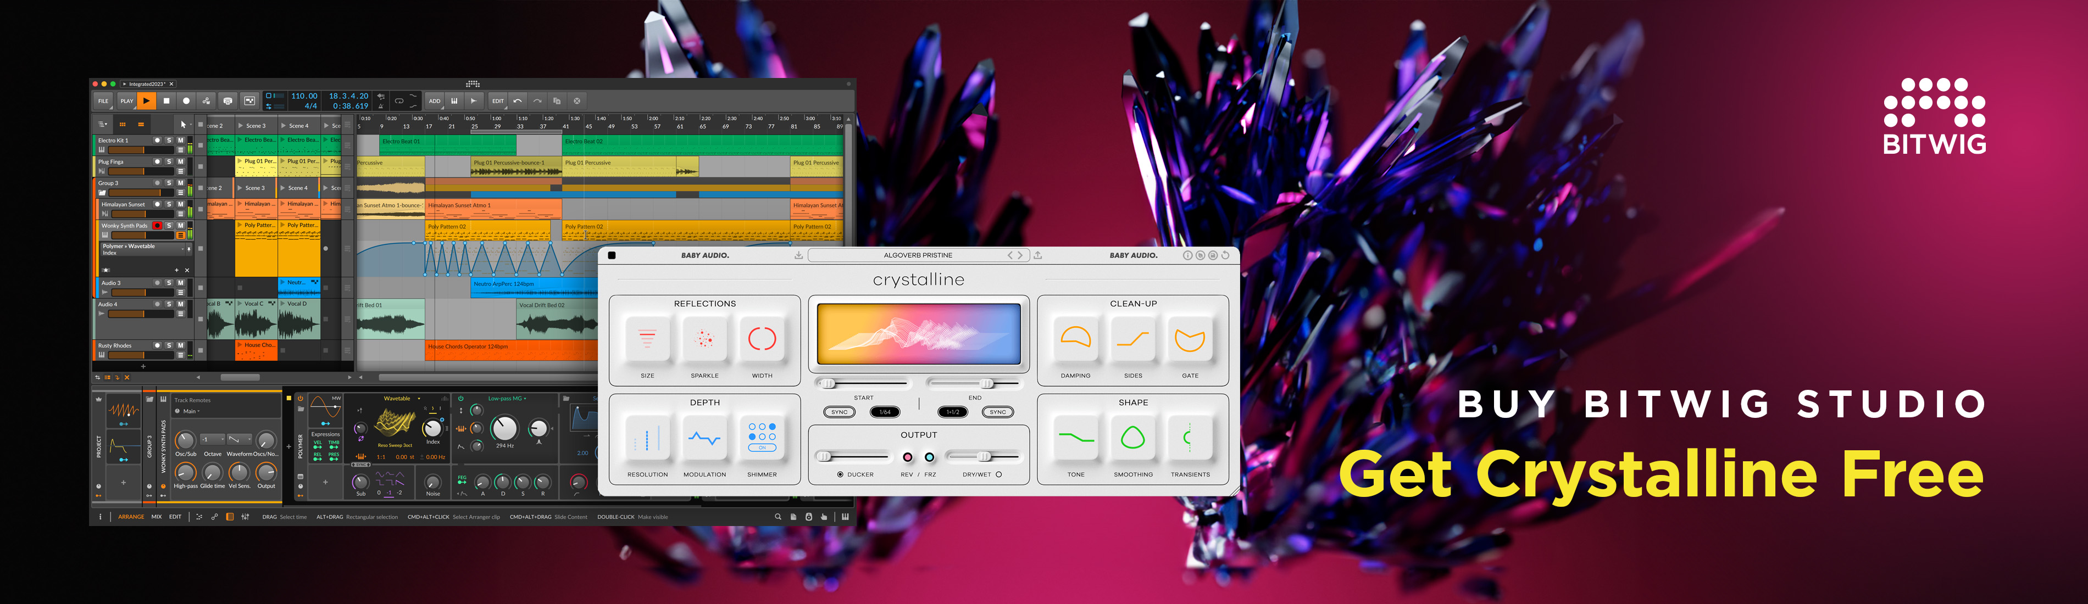Viewport: 2088px width, 604px height.
Task: Open the Octave -1 dropdown
Action: pyautogui.click(x=212, y=440)
